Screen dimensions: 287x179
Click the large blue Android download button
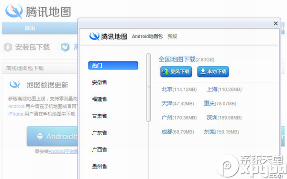[x=52, y=136]
